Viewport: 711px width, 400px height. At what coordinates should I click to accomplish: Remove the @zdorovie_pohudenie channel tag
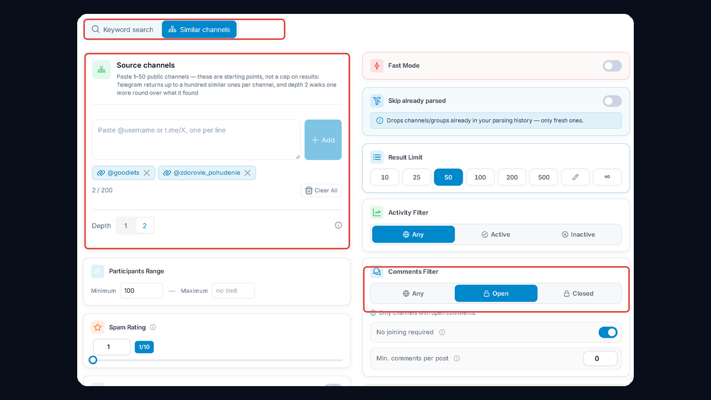[x=248, y=173]
